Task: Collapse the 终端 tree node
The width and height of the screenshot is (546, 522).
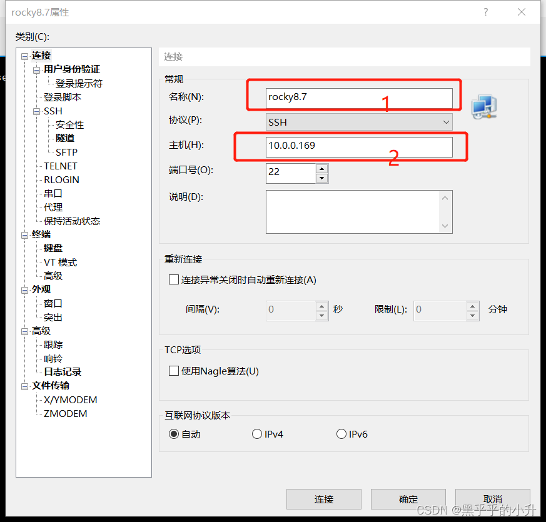Action: (x=25, y=235)
